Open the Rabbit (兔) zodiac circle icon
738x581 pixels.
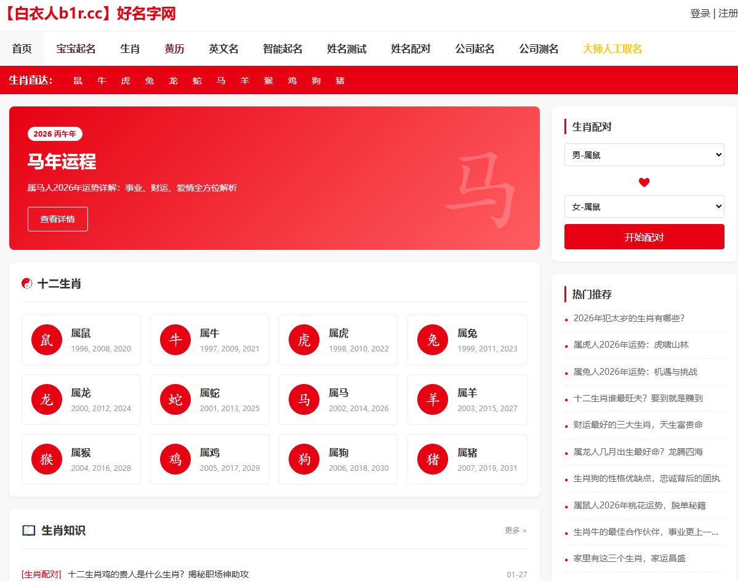coord(433,340)
